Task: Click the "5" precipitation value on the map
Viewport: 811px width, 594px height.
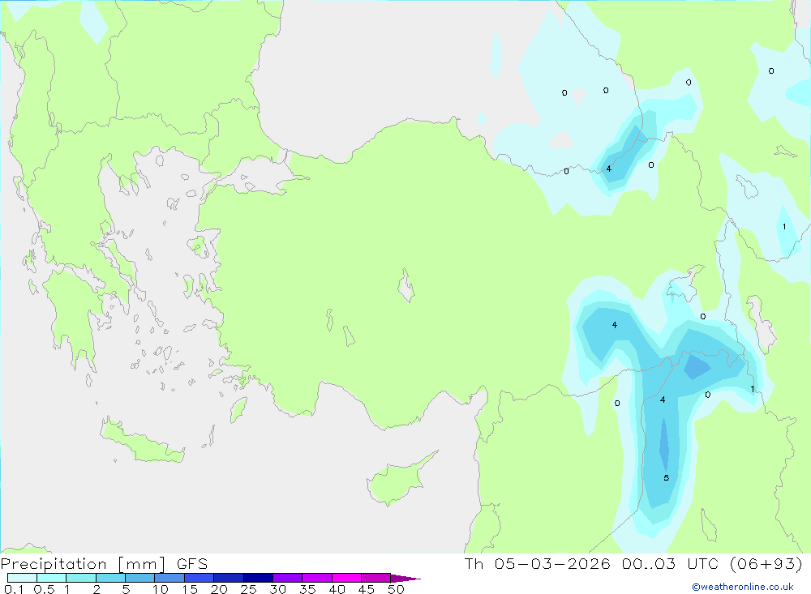Action: (x=666, y=477)
